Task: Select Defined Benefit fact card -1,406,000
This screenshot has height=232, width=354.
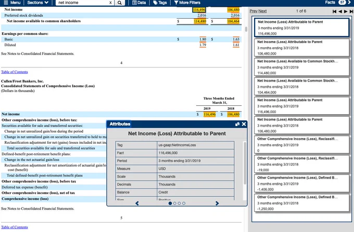Action: (x=301, y=183)
